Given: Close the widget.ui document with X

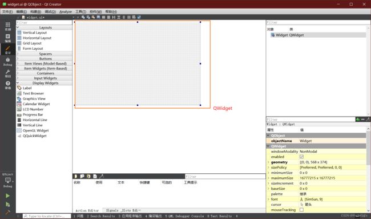Looking at the screenshot, I should [78, 17].
